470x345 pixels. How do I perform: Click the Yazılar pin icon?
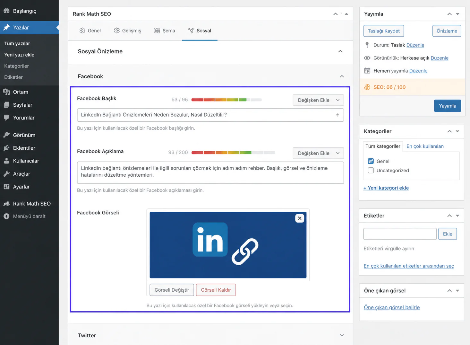tap(6, 27)
